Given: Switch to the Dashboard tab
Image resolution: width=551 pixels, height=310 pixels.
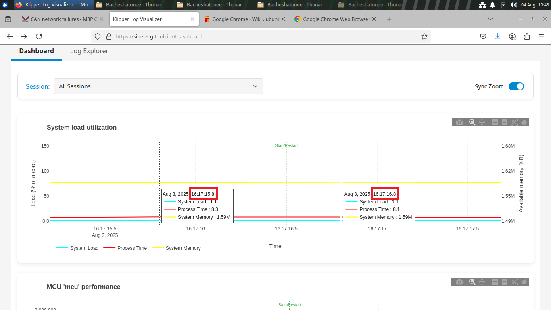Looking at the screenshot, I should click(36, 51).
